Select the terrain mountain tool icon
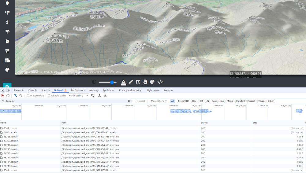Viewport: 306px width, 173px height. [x=123, y=82]
